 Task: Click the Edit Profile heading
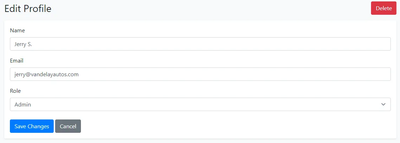click(x=28, y=9)
